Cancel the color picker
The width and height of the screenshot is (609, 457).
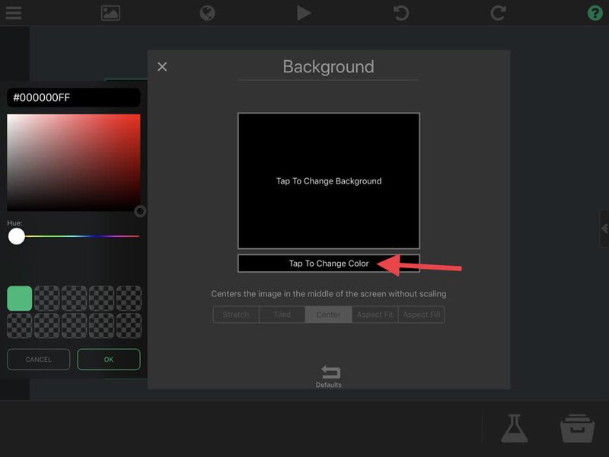click(39, 360)
